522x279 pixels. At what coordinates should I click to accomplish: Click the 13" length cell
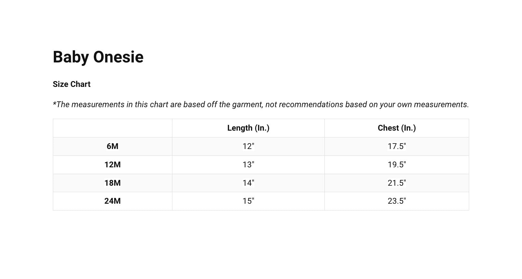[248, 165]
